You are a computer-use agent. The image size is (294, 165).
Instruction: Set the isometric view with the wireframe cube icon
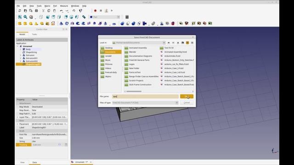click(x=41, y=17)
